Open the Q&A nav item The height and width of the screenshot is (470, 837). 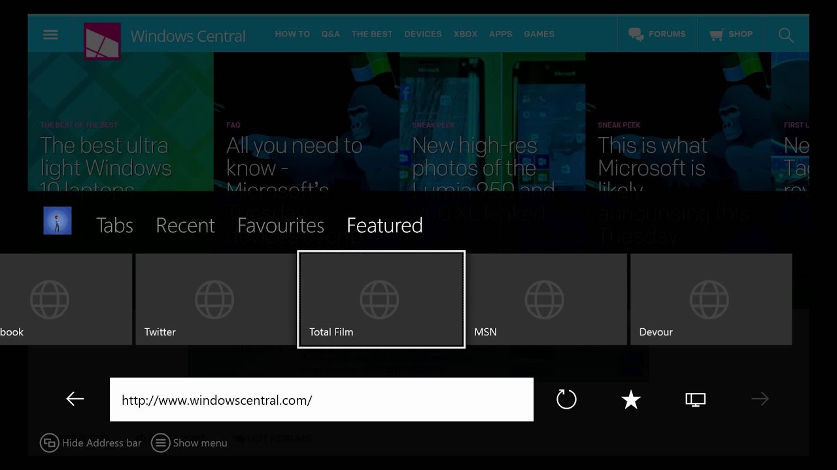[330, 34]
